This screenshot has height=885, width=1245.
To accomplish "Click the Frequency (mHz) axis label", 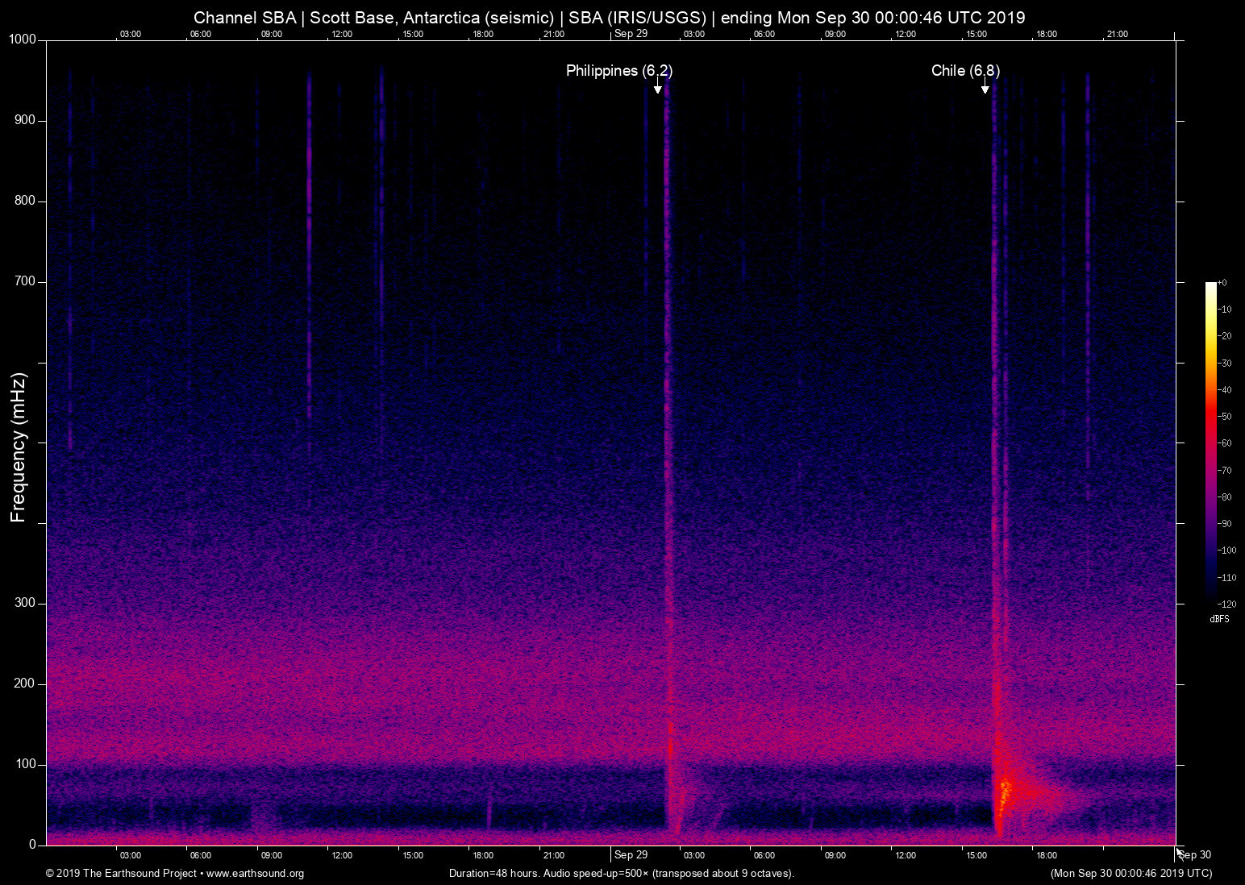I will [x=19, y=447].
